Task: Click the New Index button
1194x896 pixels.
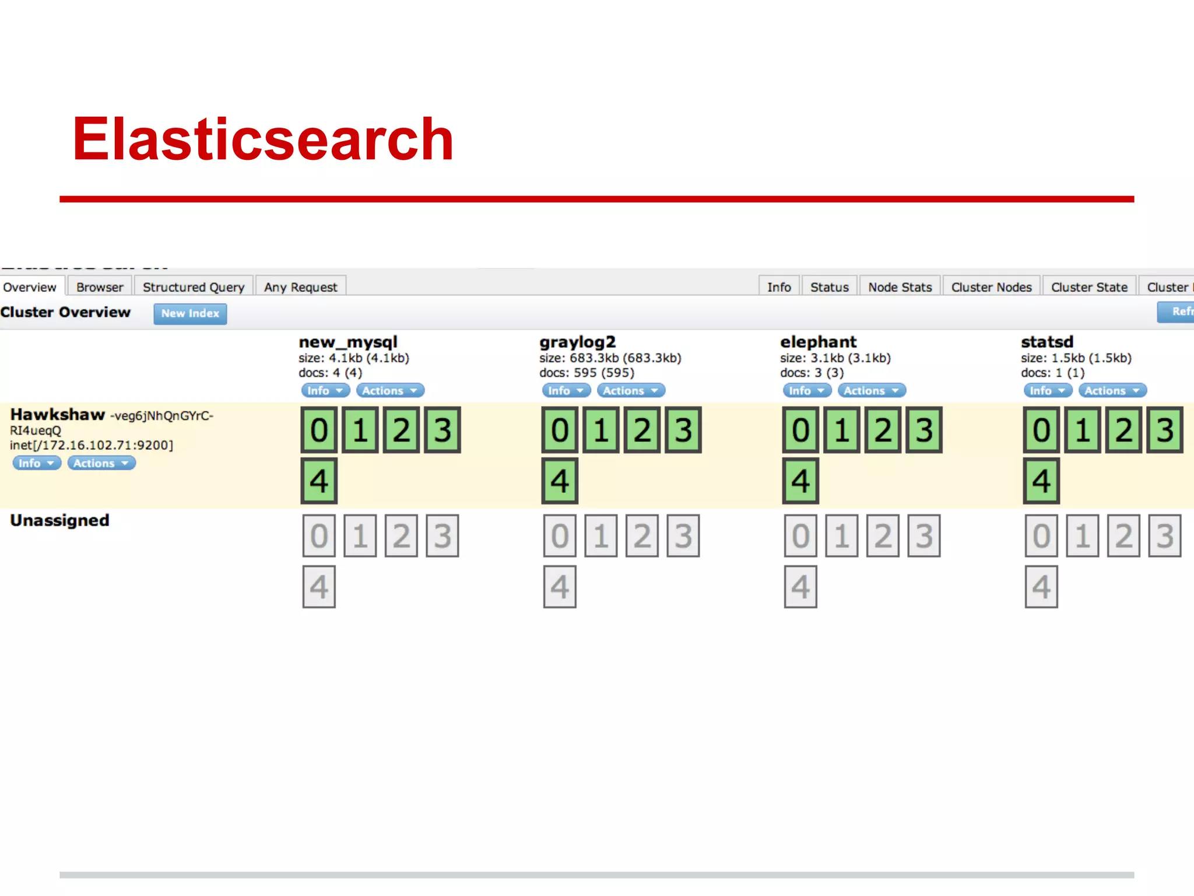Action: click(190, 313)
